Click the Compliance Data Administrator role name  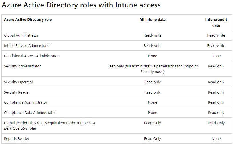tap(30, 113)
